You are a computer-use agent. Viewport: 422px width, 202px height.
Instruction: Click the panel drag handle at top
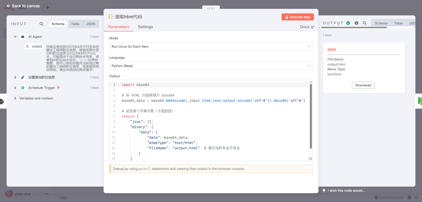[x=211, y=8]
